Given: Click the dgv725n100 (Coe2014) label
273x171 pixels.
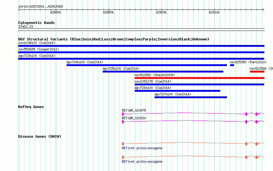Looking at the screenshot, I should pos(121,69).
